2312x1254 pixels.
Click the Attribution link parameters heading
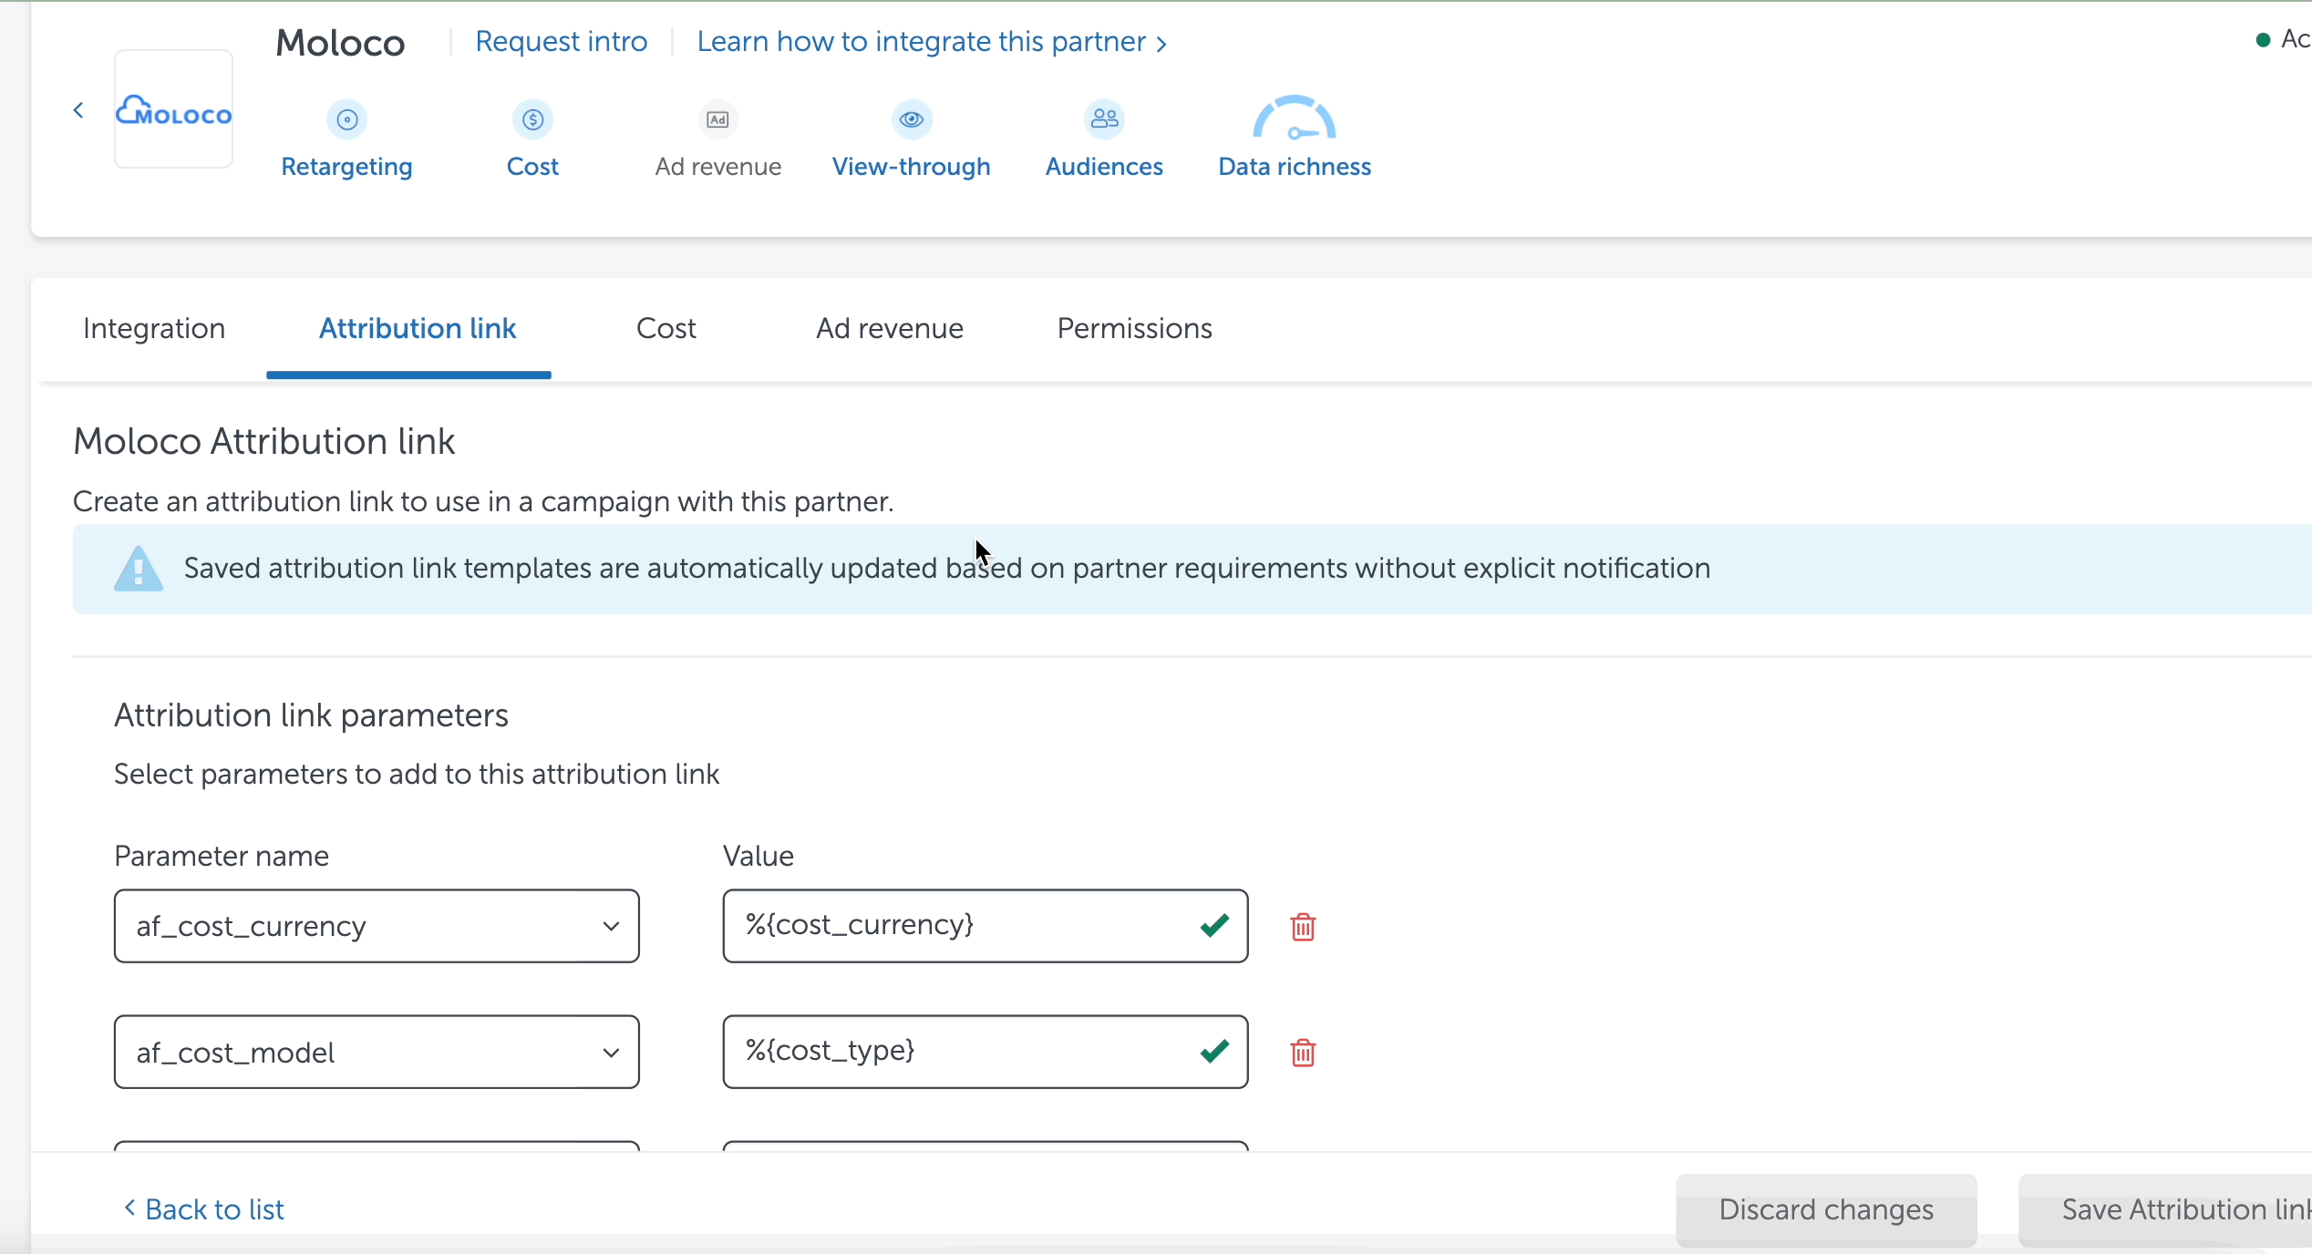tap(312, 715)
